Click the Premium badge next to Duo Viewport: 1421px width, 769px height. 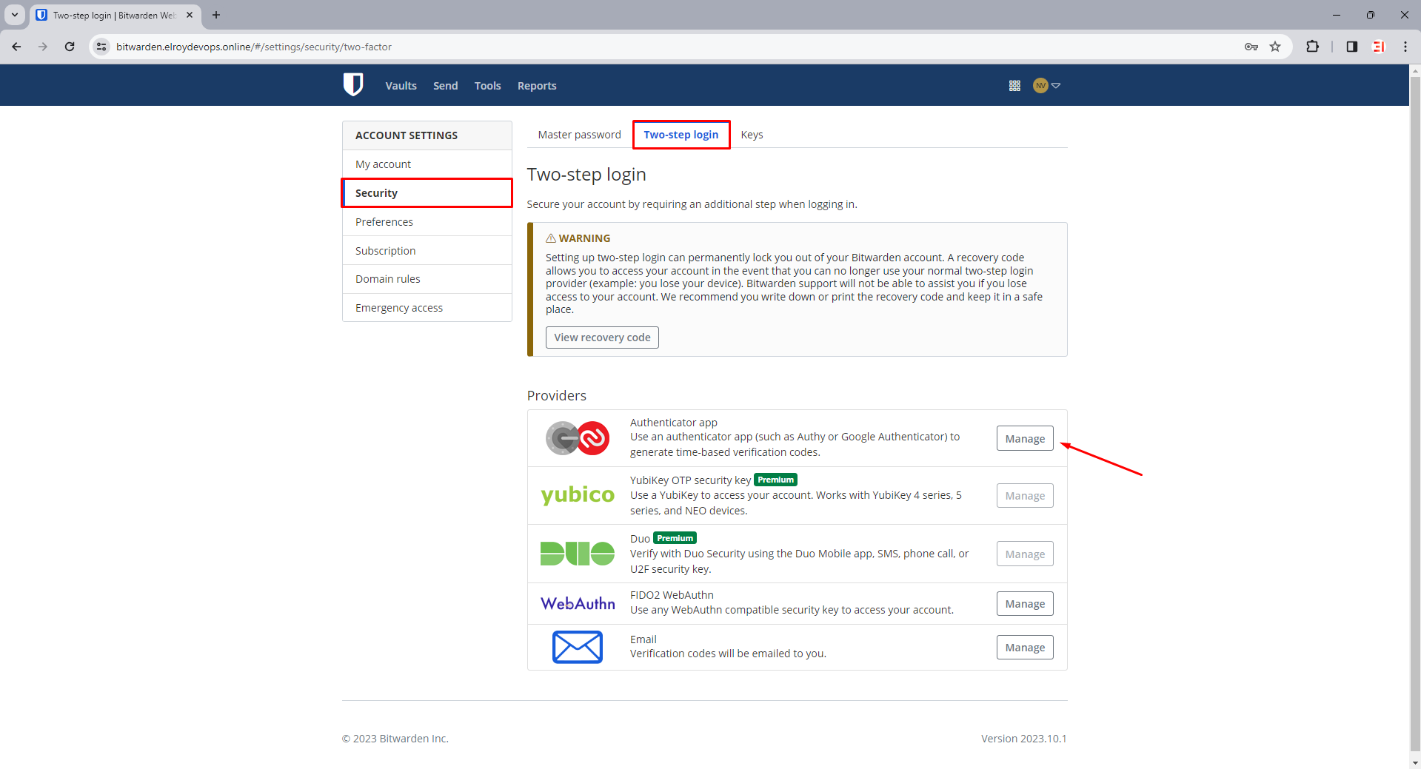tap(675, 538)
